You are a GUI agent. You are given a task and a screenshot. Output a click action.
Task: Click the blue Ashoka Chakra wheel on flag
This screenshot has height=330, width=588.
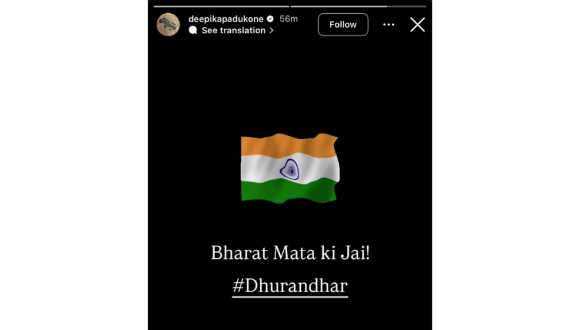[x=289, y=170]
